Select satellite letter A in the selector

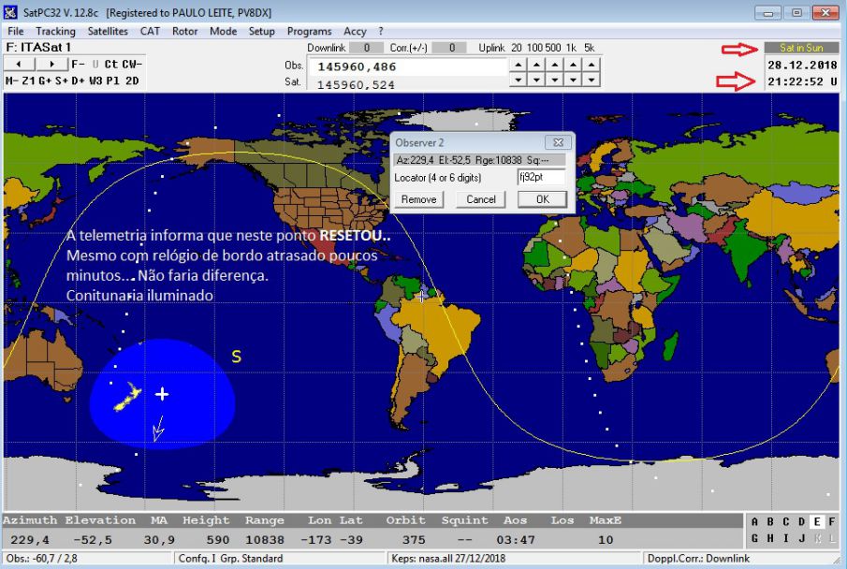[x=755, y=522]
